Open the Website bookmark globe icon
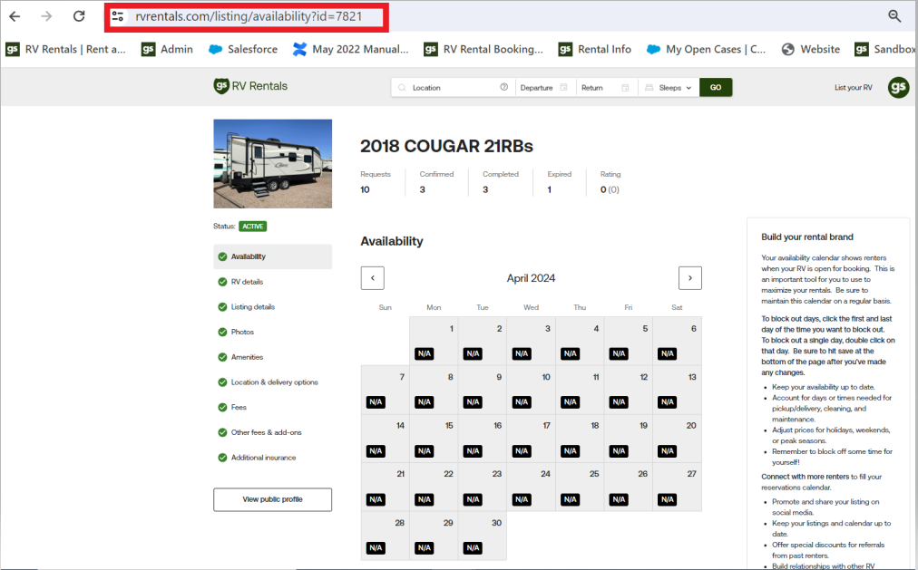Image resolution: width=918 pixels, height=570 pixels. 787,49
